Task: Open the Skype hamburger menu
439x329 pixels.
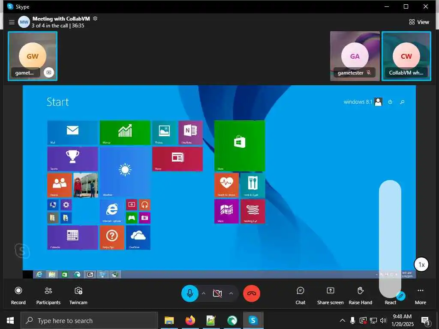Action: pyautogui.click(x=12, y=22)
